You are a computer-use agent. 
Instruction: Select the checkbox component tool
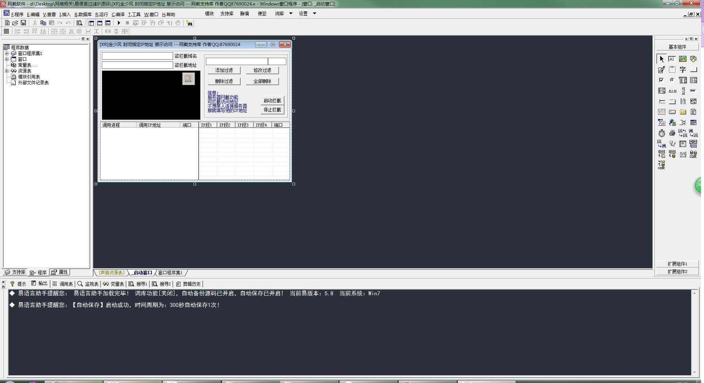[x=662, y=80]
